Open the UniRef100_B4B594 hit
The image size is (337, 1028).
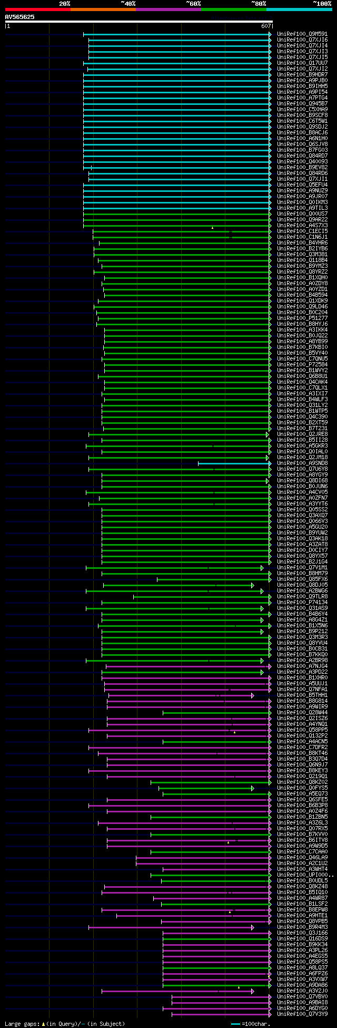(x=302, y=295)
